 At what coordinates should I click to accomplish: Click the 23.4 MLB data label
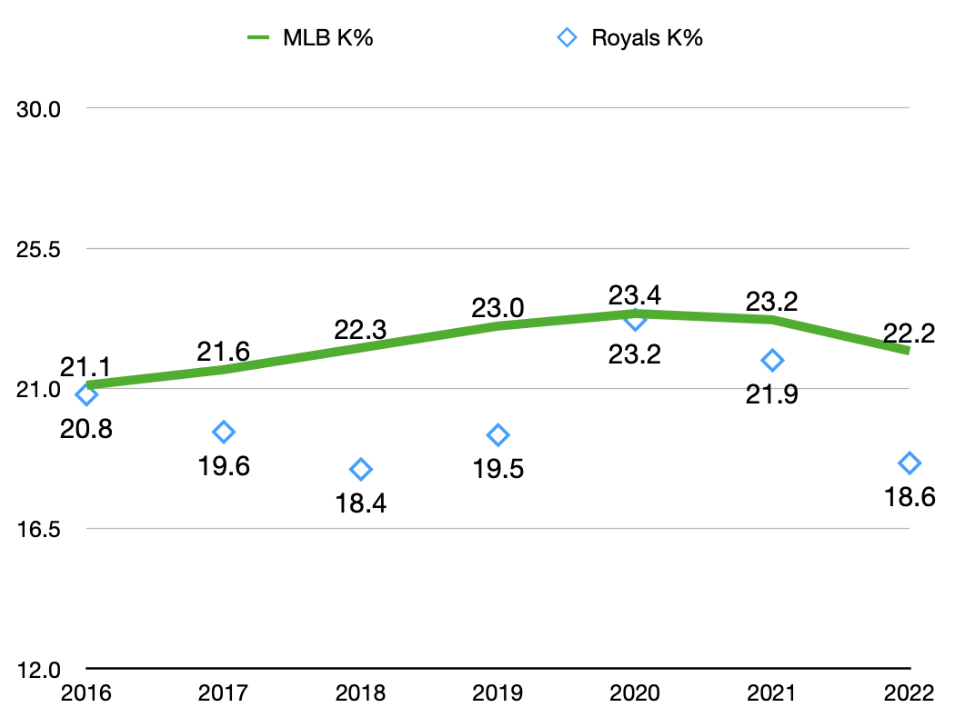point(635,294)
